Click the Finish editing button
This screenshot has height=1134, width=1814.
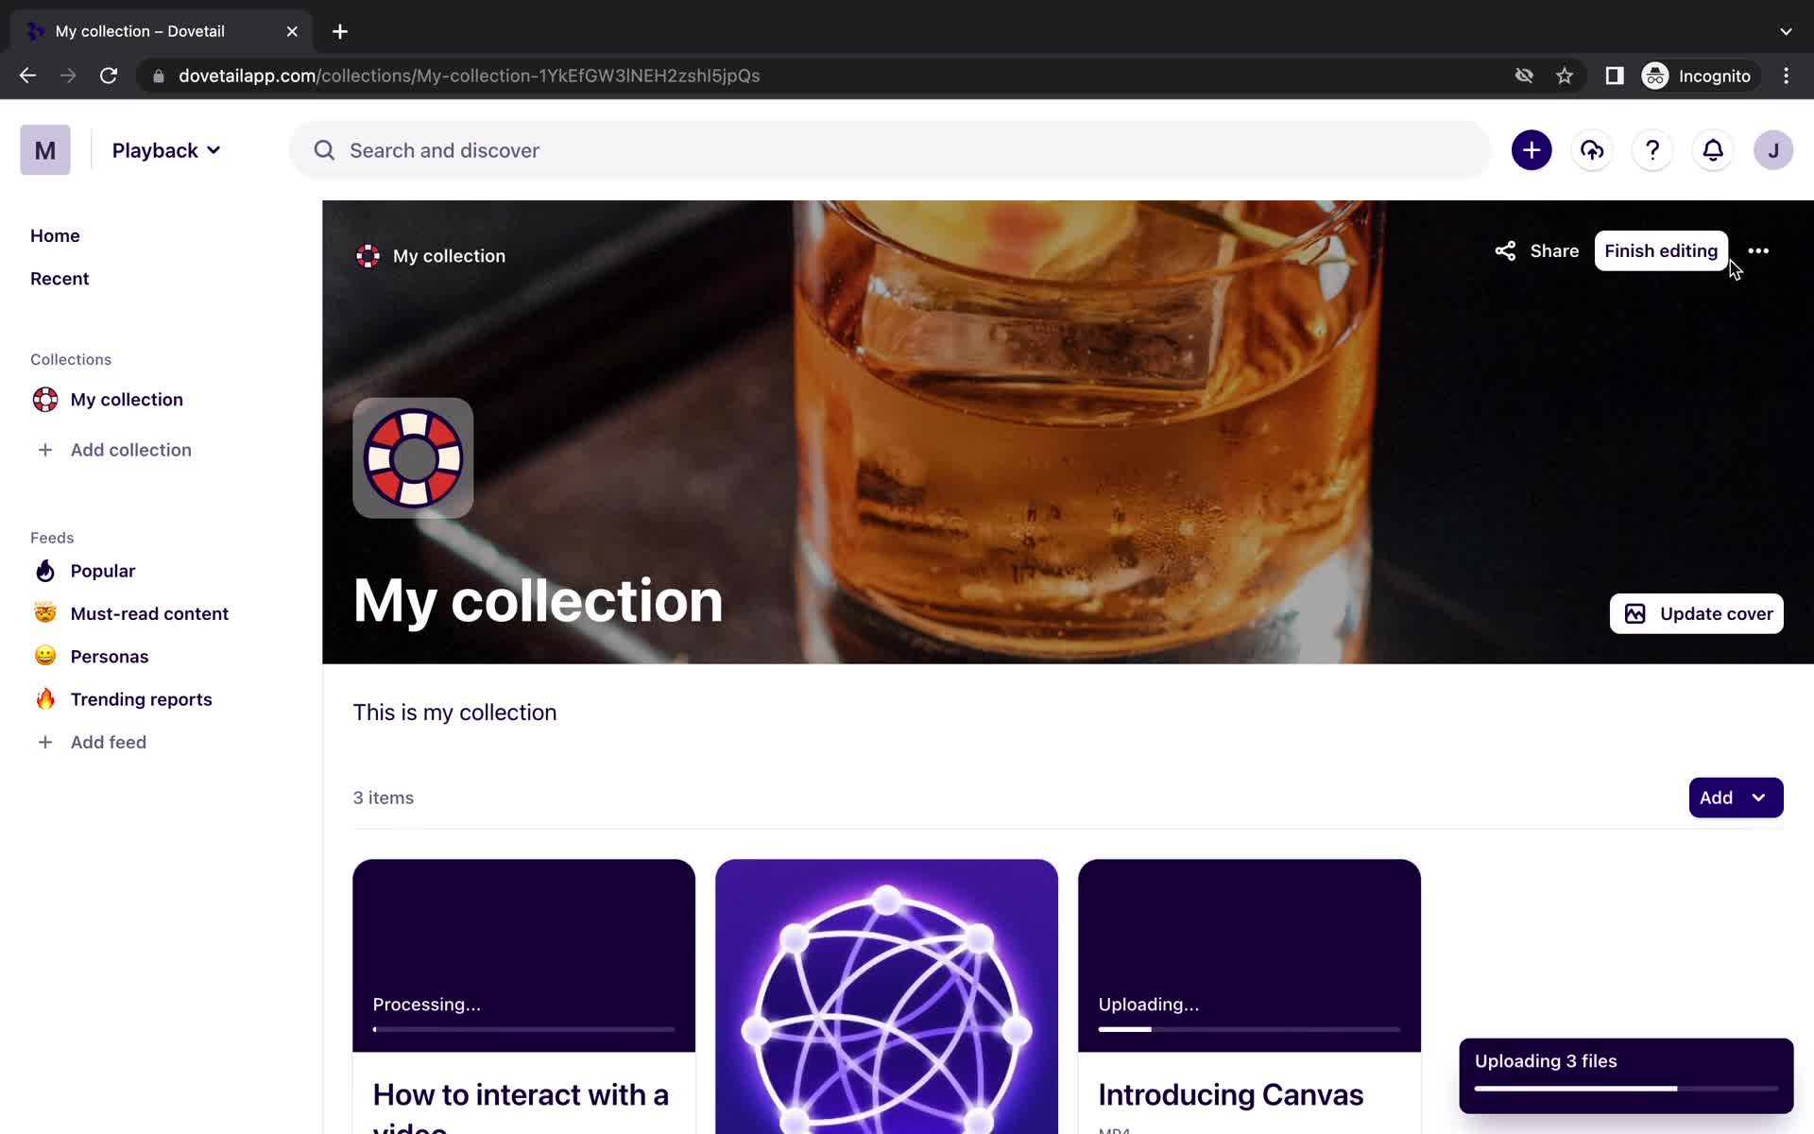(1661, 250)
